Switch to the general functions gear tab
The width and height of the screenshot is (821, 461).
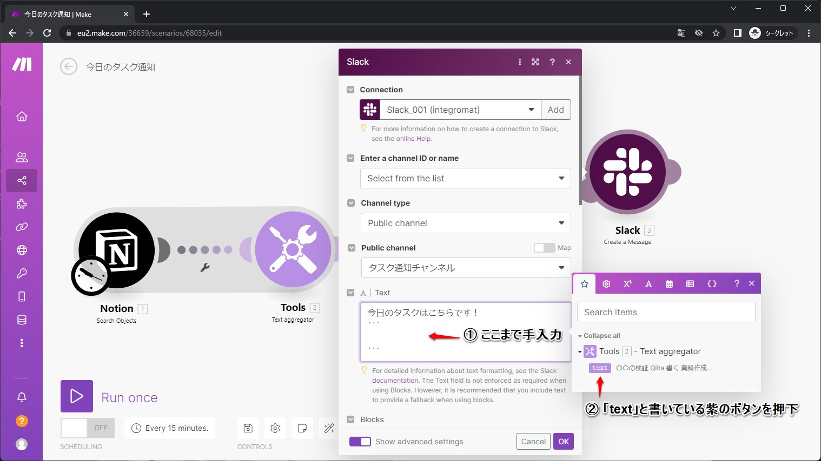[x=606, y=284]
